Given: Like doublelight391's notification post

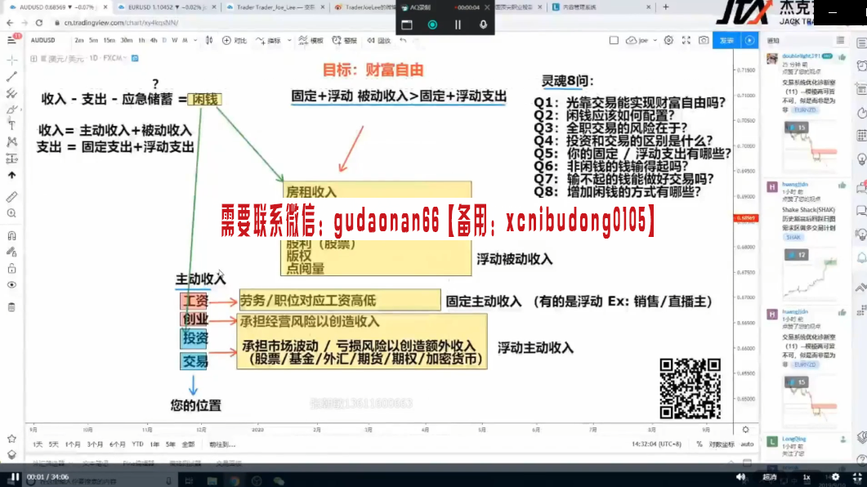Looking at the screenshot, I should coord(842,57).
